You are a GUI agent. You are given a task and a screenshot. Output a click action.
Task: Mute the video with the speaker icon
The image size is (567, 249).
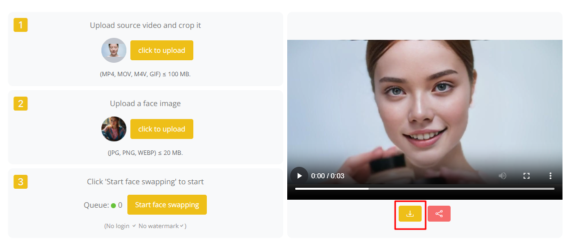[x=503, y=176]
